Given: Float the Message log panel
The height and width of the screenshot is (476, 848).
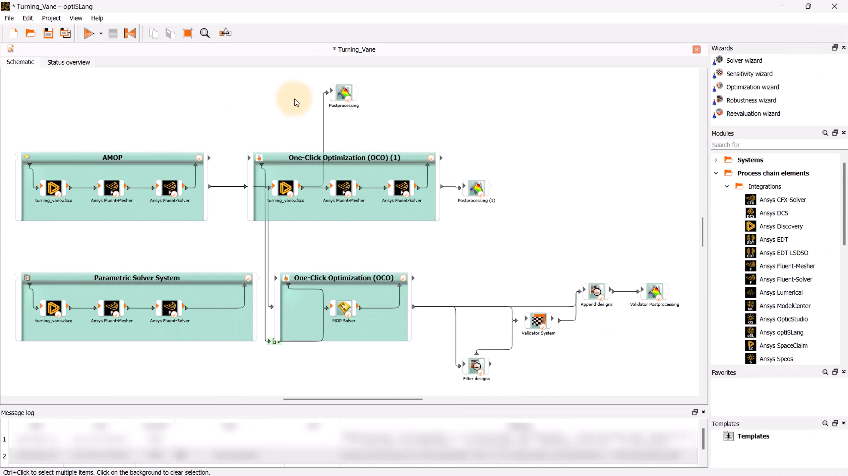Looking at the screenshot, I should pos(695,412).
